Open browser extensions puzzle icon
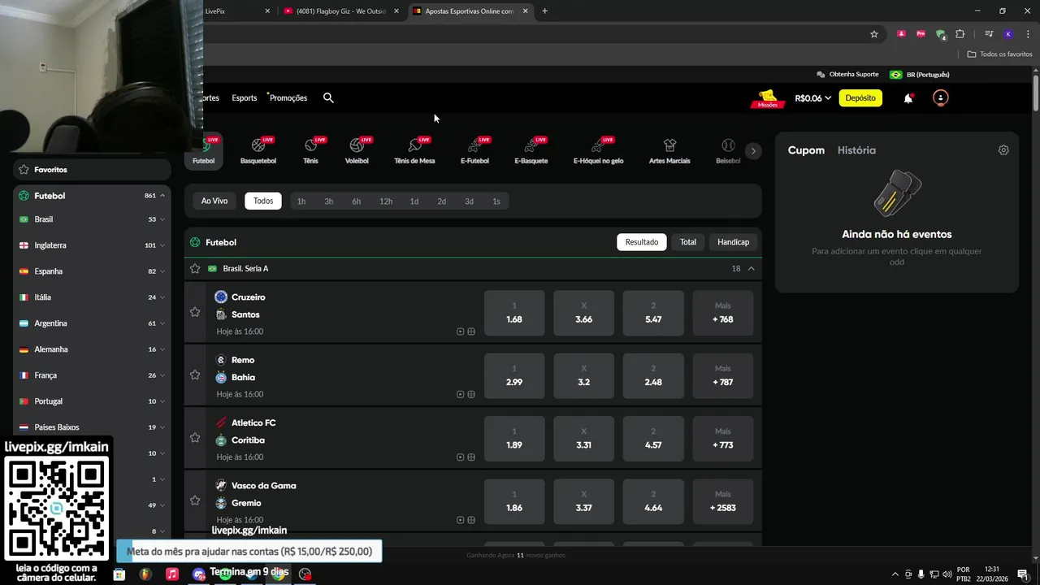 click(x=960, y=34)
